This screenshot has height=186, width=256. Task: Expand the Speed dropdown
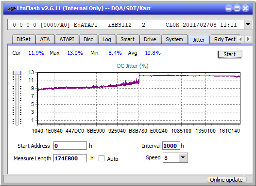183,157
